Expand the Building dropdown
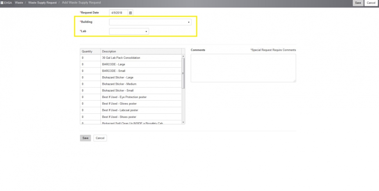 coord(150,22)
